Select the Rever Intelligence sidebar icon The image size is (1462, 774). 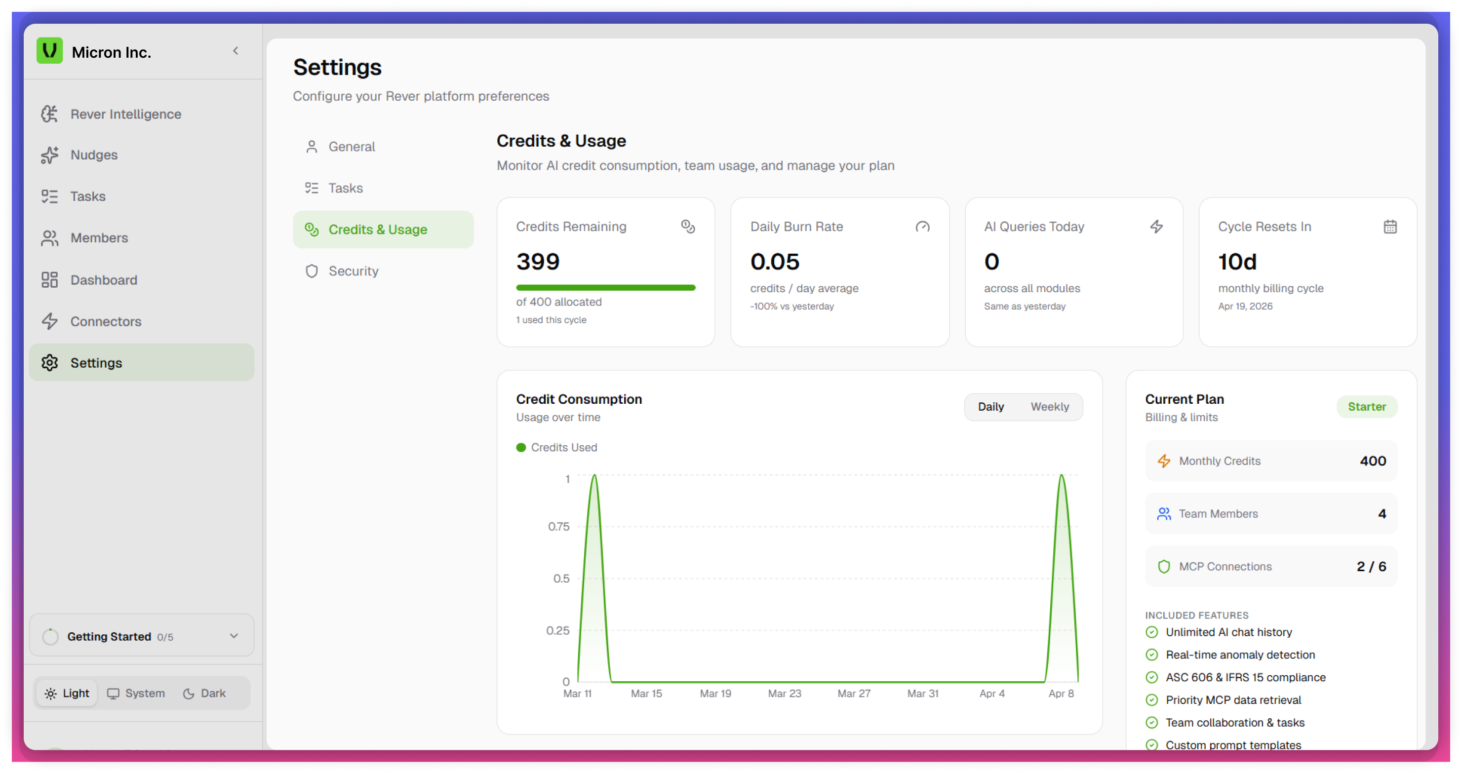[50, 114]
